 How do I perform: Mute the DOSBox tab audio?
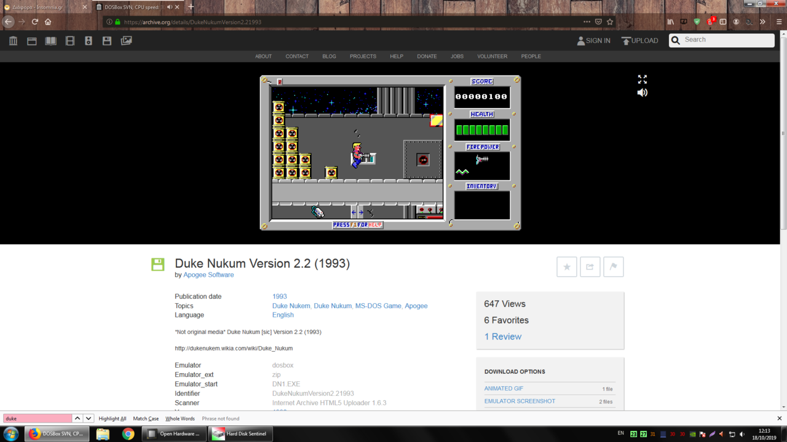[x=170, y=7]
